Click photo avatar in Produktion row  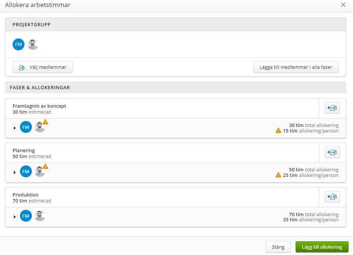(40, 216)
